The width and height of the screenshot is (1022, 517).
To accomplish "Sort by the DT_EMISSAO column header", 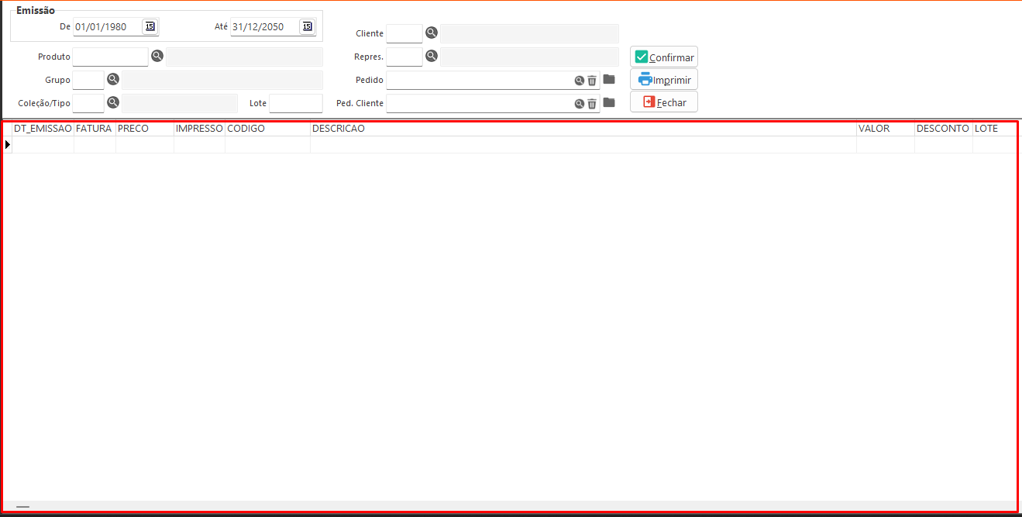I will coord(43,129).
